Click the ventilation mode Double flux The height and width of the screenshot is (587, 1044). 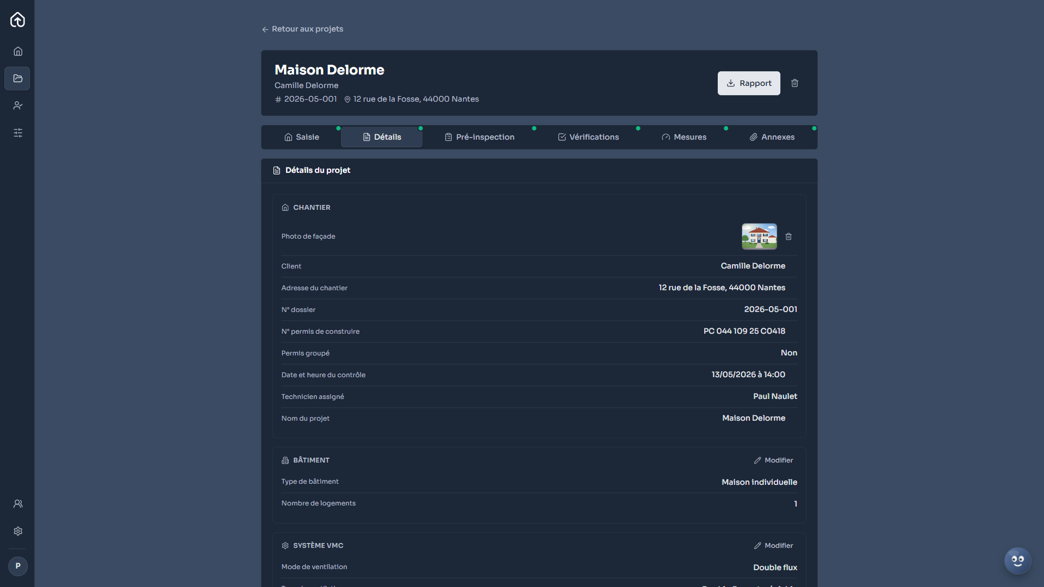coord(775,567)
